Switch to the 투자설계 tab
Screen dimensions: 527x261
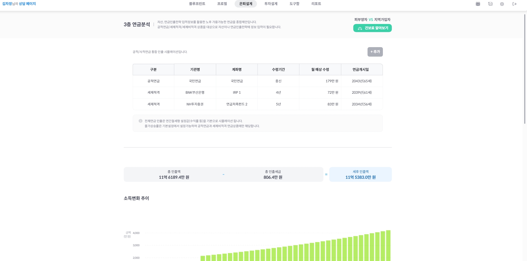(x=270, y=4)
